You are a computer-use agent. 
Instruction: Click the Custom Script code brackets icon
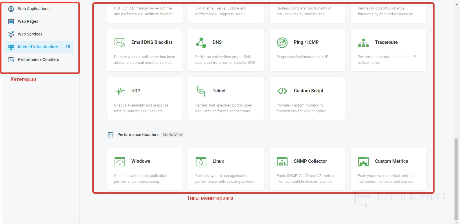[x=282, y=91]
